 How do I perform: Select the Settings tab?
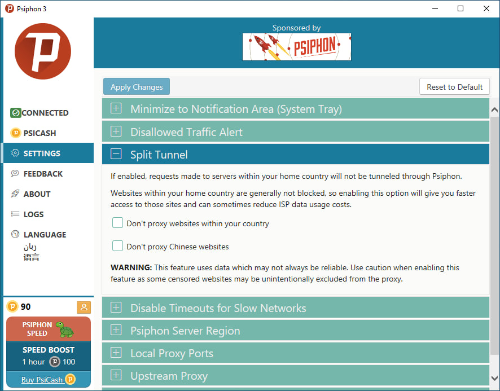click(49, 153)
